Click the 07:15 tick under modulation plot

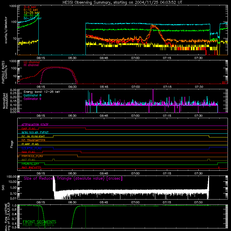click(167, 116)
